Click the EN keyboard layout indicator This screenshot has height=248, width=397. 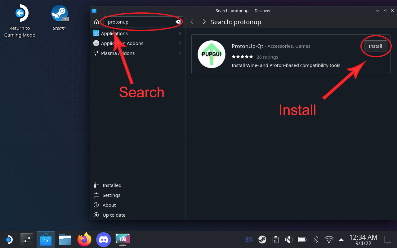(249, 240)
